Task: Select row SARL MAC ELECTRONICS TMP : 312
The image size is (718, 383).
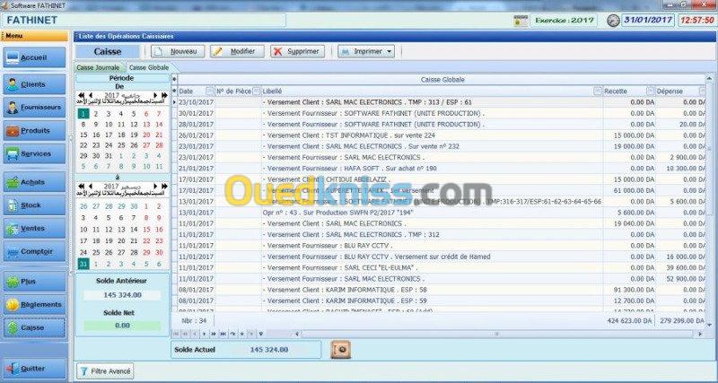Action: (x=442, y=234)
